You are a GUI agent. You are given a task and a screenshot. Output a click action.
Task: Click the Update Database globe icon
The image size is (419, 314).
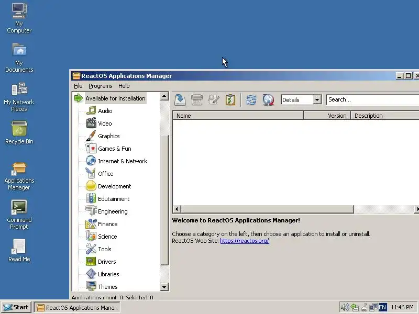pyautogui.click(x=268, y=100)
